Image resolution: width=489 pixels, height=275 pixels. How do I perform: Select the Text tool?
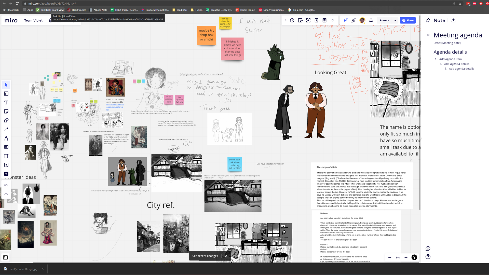[6, 103]
